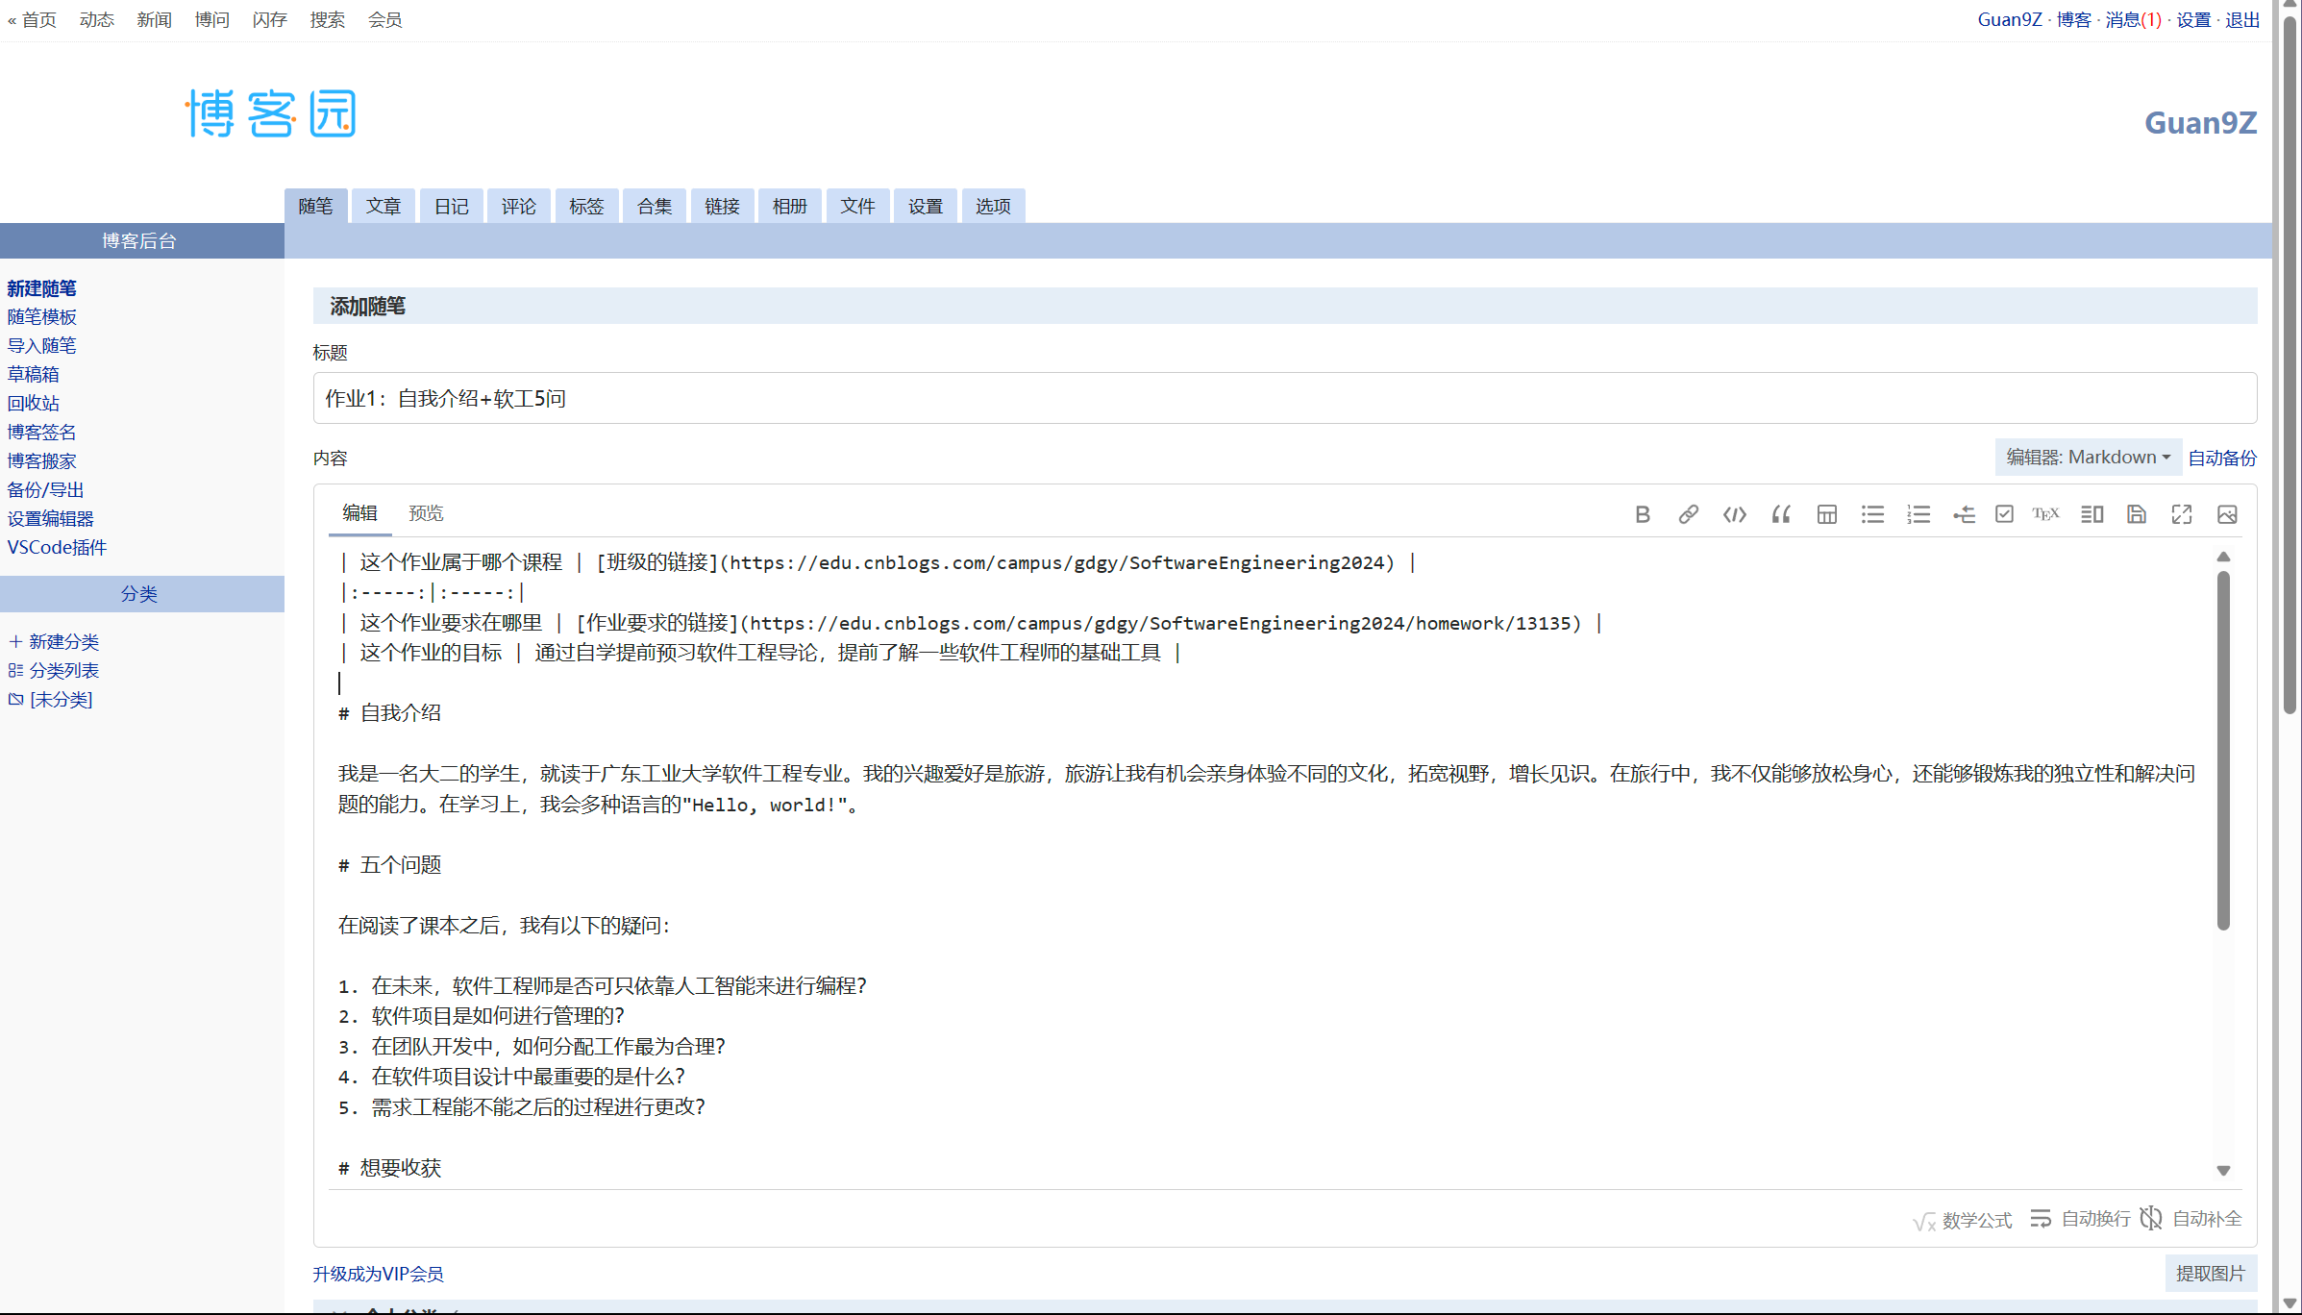Open the 编辑器: Markdown dropdown
Image resolution: width=2302 pixels, height=1315 pixels.
[x=2088, y=458]
